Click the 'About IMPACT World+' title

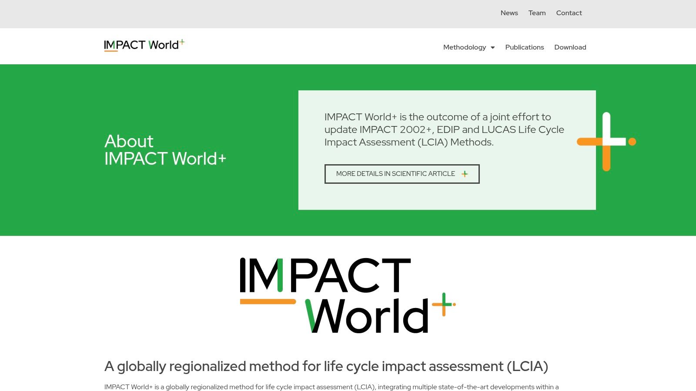tap(165, 150)
